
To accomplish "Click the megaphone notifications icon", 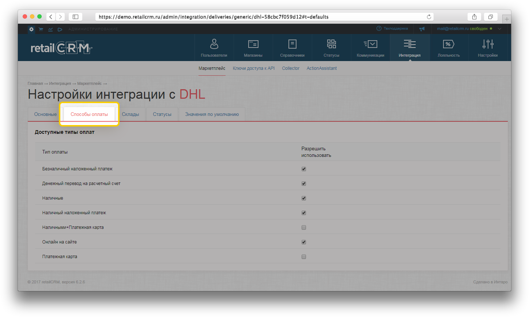I will click(x=422, y=29).
